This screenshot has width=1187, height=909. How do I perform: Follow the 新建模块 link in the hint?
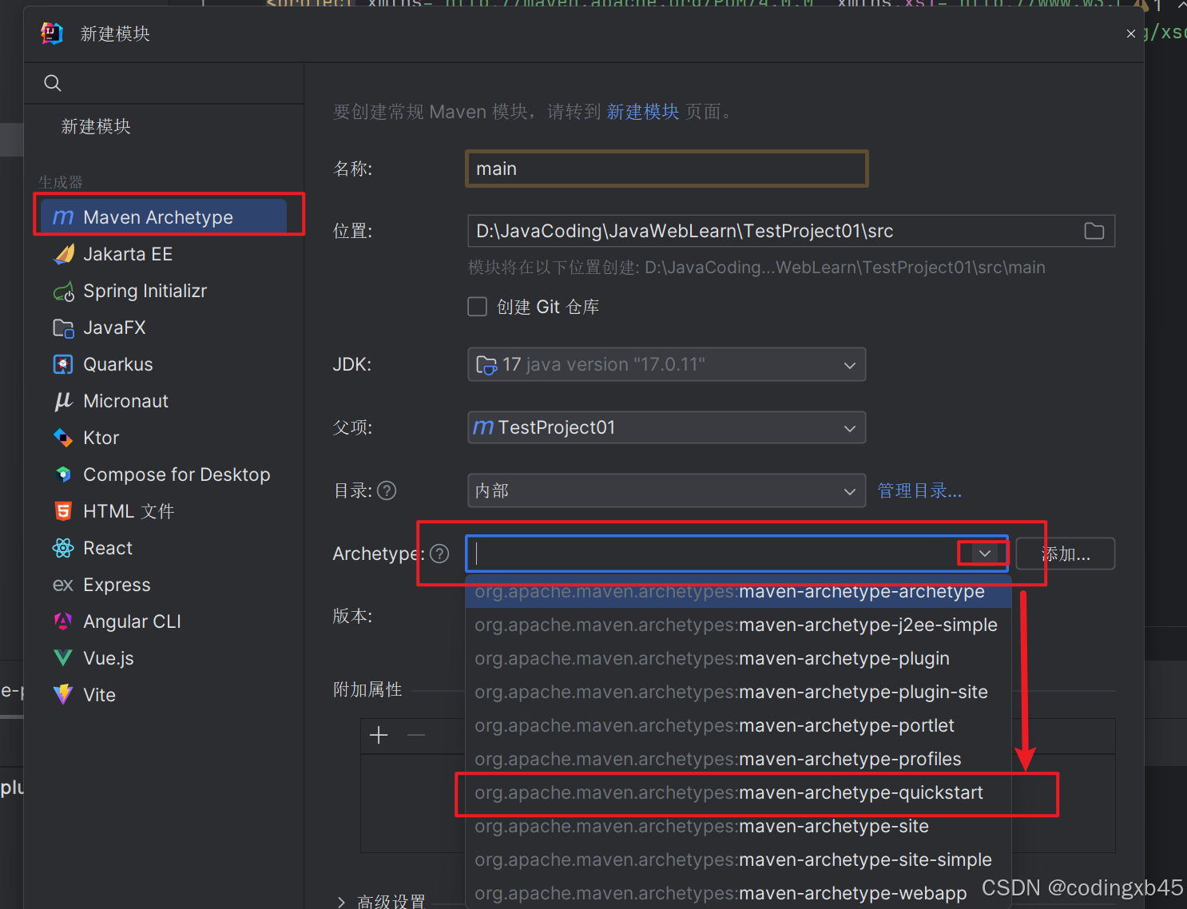click(x=643, y=111)
